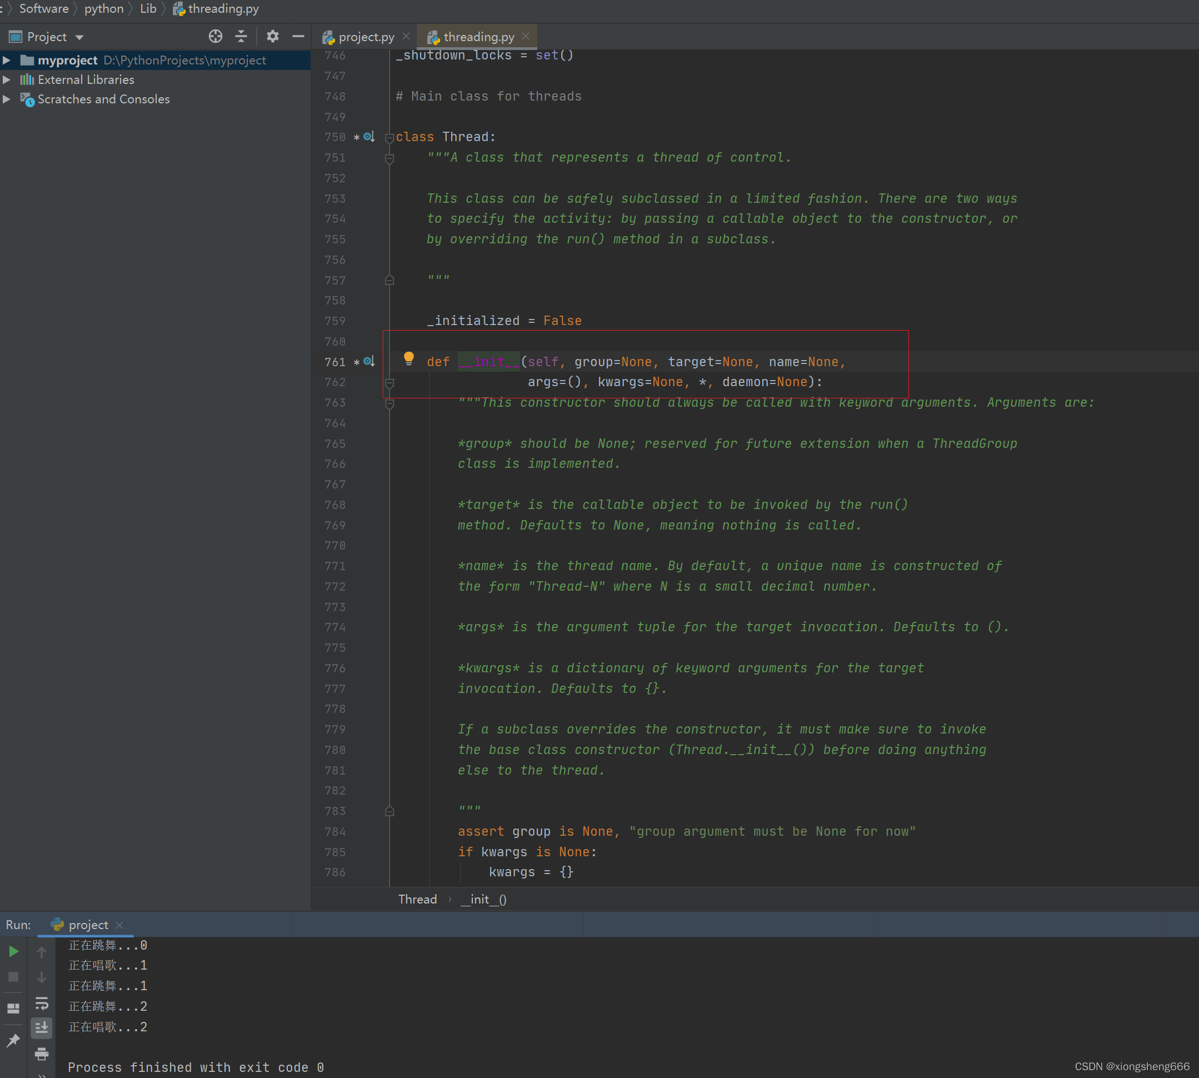Image resolution: width=1199 pixels, height=1078 pixels.
Task: Select the project tab in Run panel
Action: coord(88,925)
